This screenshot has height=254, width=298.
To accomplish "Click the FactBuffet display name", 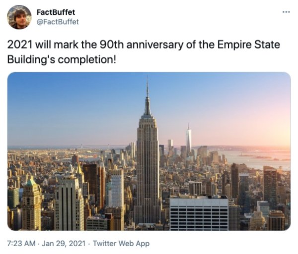I will [x=56, y=12].
